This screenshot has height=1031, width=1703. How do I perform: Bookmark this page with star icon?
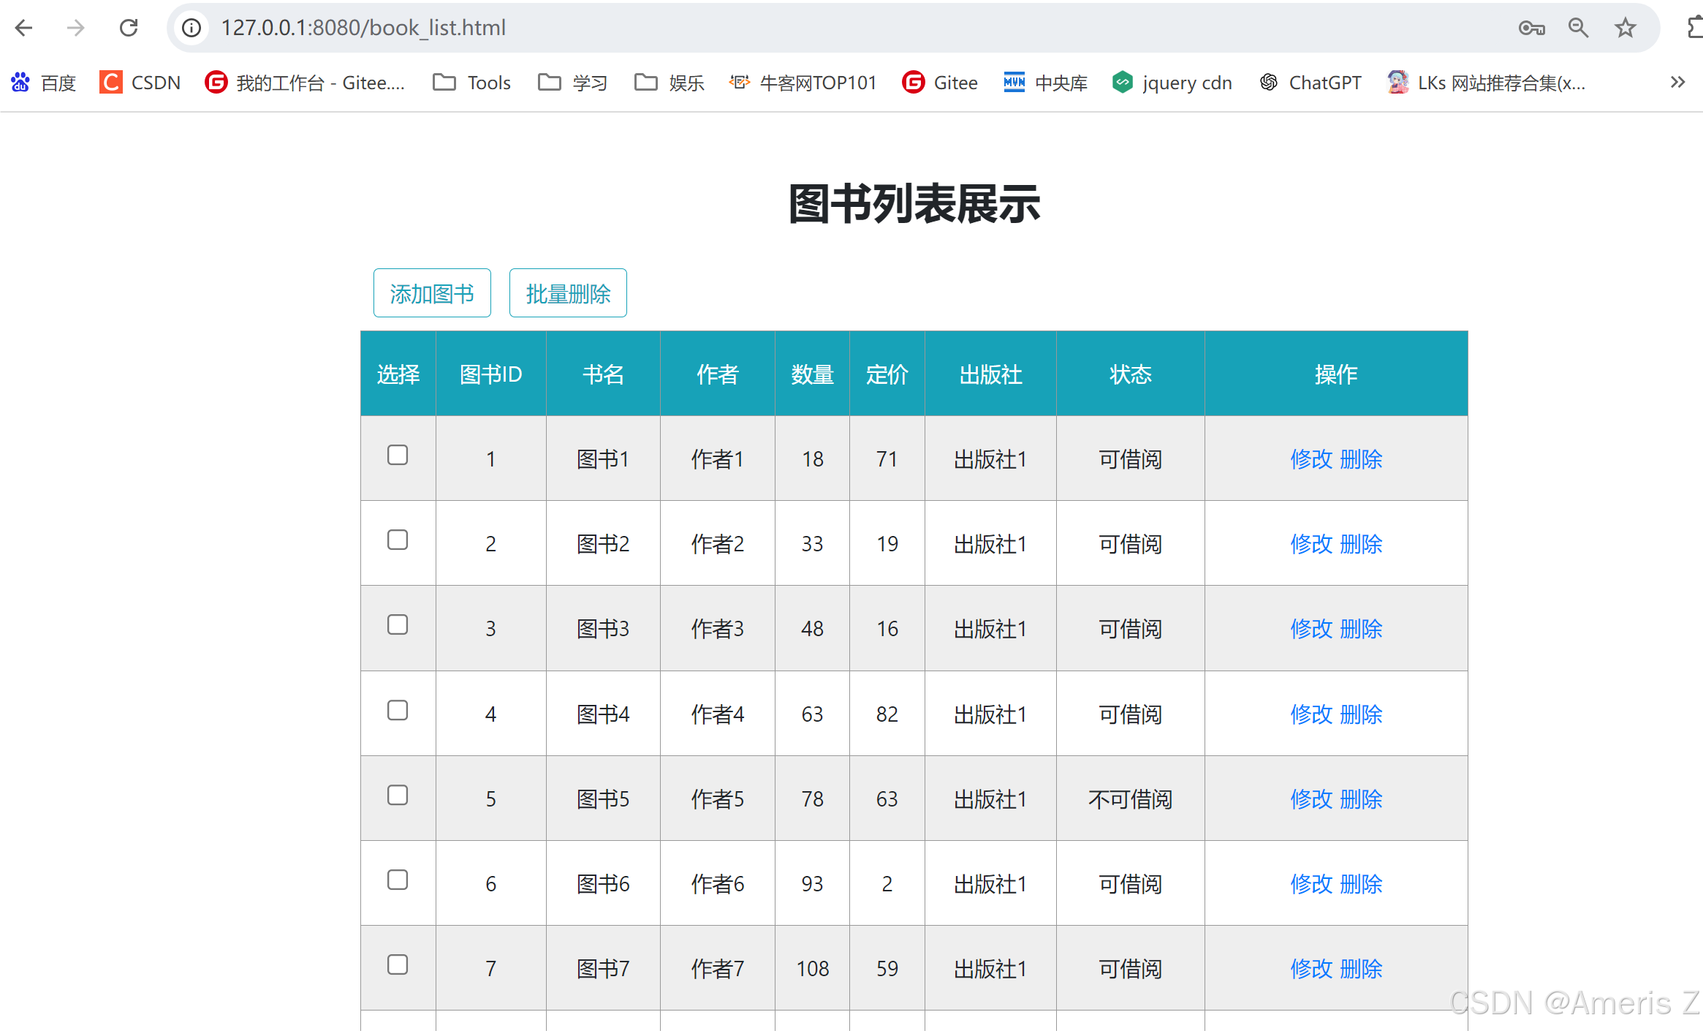(1625, 28)
